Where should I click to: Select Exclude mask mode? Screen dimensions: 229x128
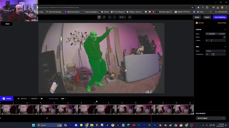click(x=220, y=34)
